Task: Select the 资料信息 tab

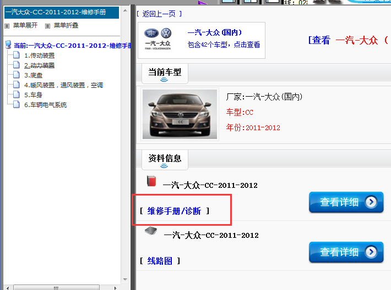Action: tap(165, 160)
